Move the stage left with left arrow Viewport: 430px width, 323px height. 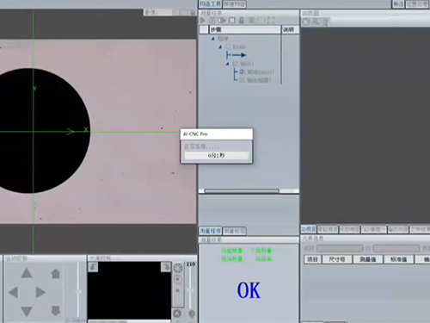click(13, 292)
